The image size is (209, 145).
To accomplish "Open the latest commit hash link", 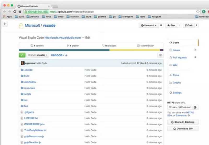I will [x=141, y=63].
